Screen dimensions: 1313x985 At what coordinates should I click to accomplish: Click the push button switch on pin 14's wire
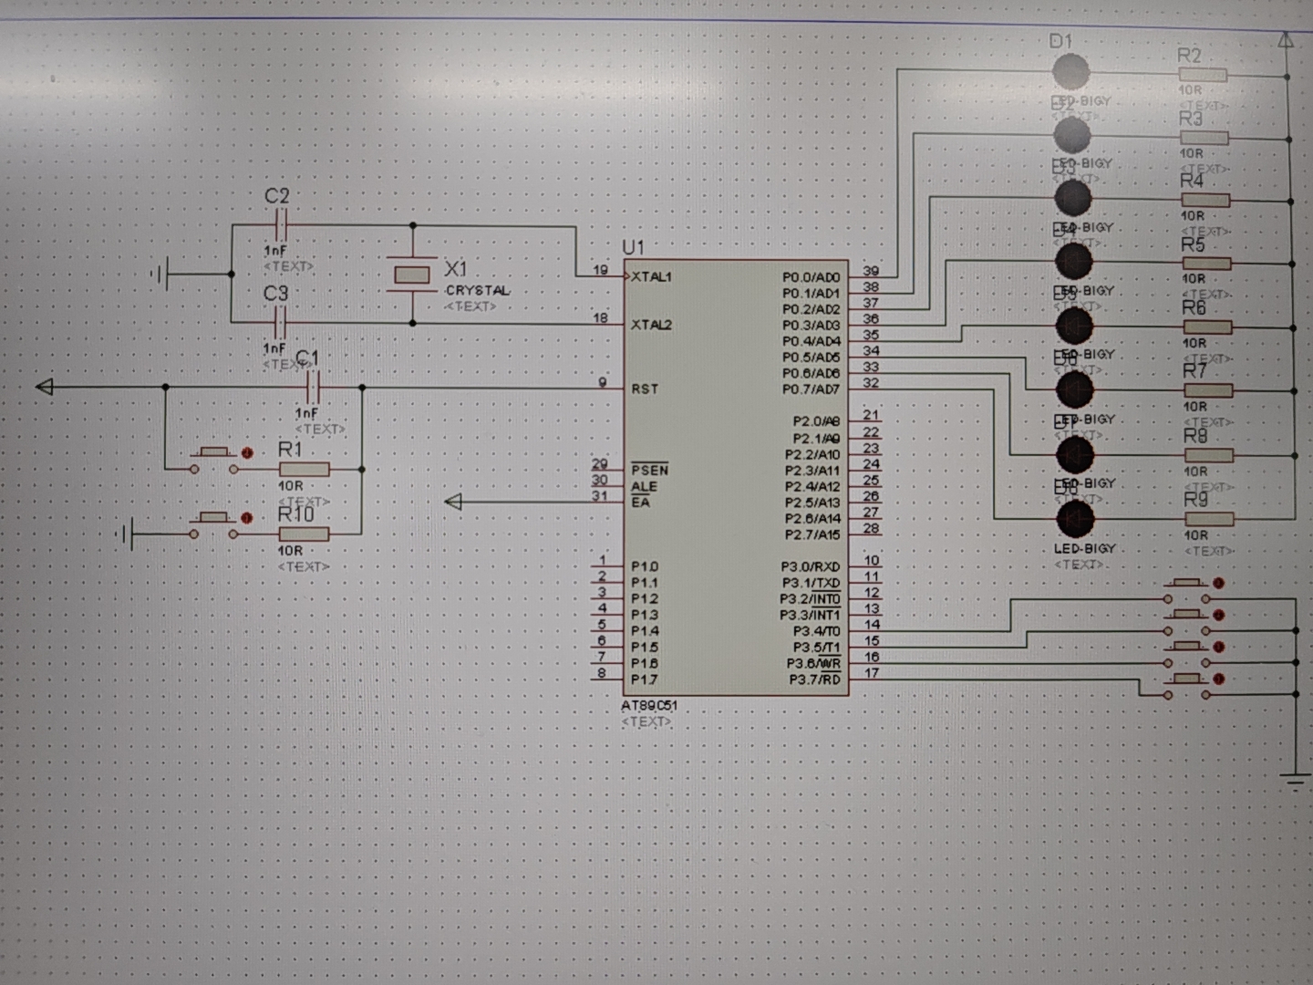1187,590
